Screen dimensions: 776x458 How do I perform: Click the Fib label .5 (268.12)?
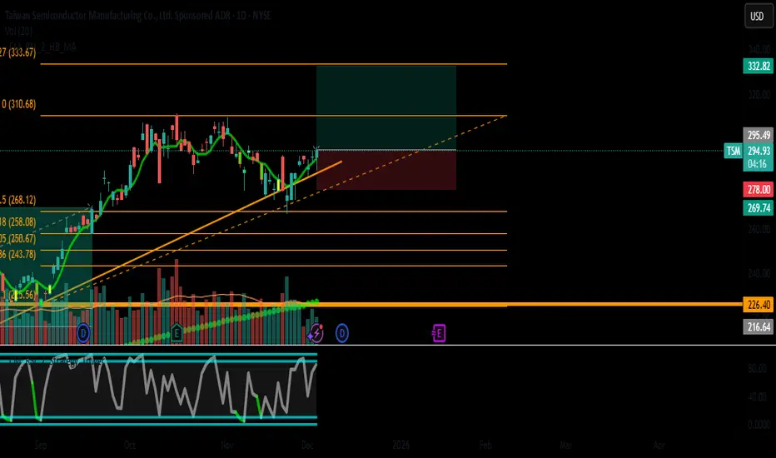click(17, 200)
